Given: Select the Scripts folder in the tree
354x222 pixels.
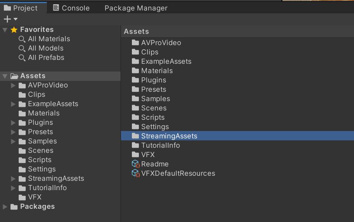Looking at the screenshot, I should click(39, 160).
